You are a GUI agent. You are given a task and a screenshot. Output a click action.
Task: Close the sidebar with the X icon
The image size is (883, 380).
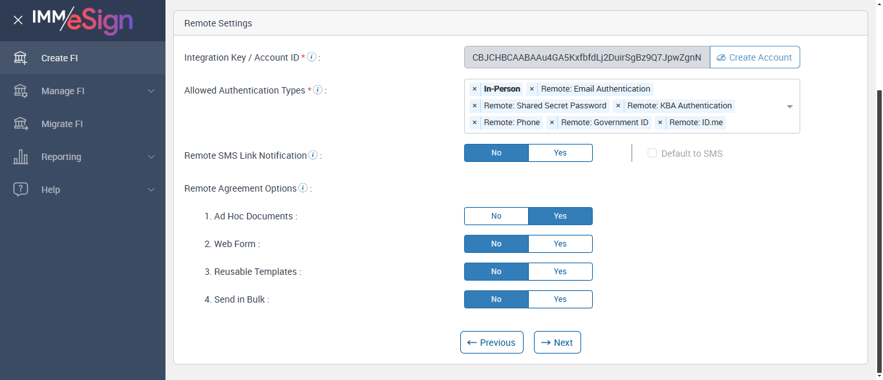tap(18, 20)
